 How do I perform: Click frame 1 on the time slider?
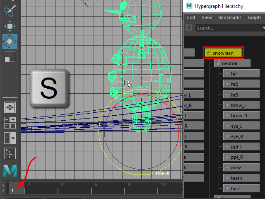[13, 190]
